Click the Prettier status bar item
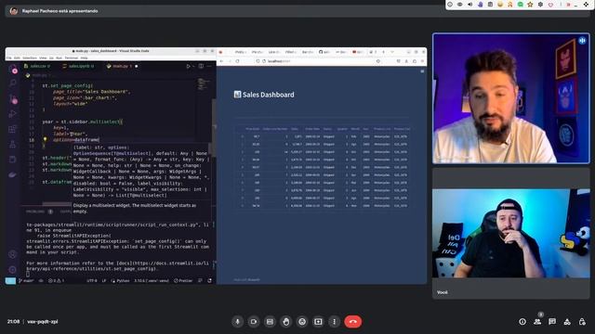Screen dimensions: 595x334 [183, 281]
